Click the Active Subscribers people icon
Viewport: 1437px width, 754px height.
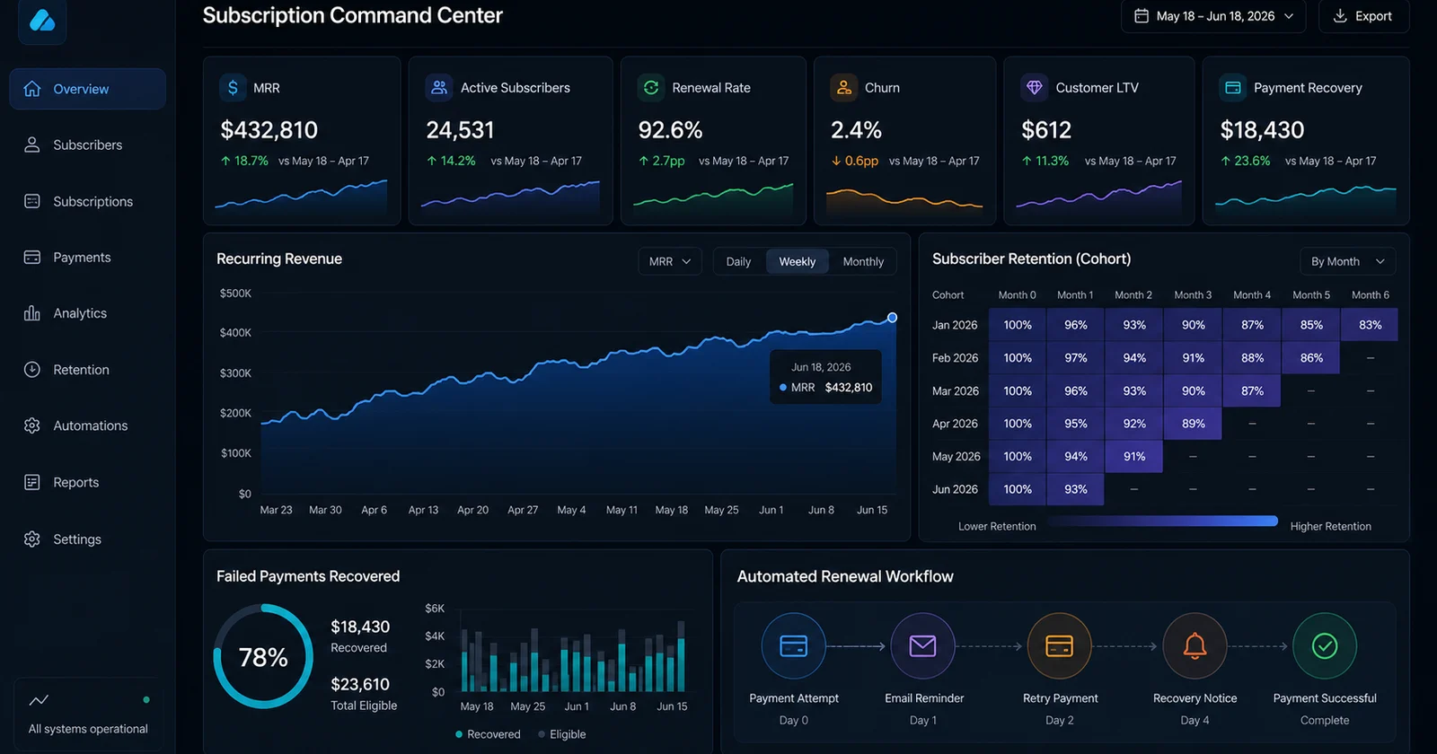(x=439, y=87)
